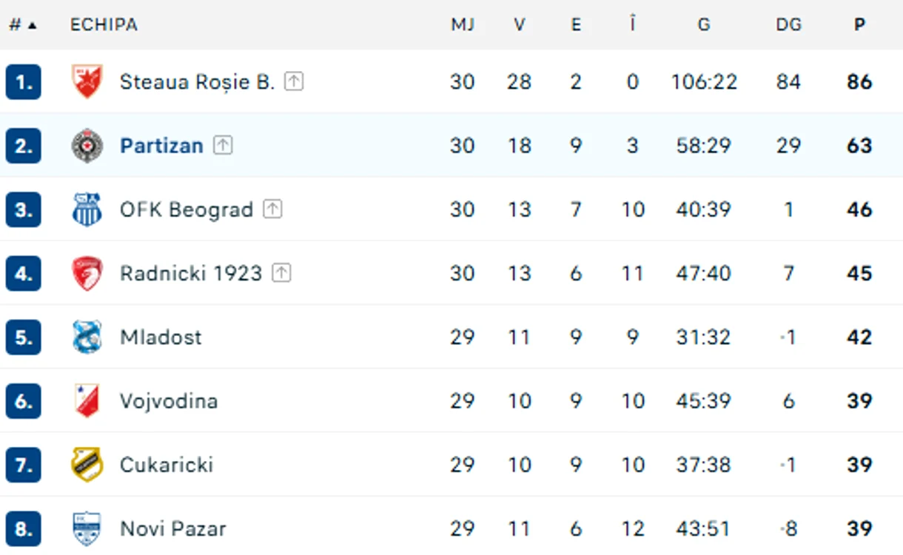903x555 pixels.
Task: Click the Radnicki 1923 club crest
Action: coord(87,273)
